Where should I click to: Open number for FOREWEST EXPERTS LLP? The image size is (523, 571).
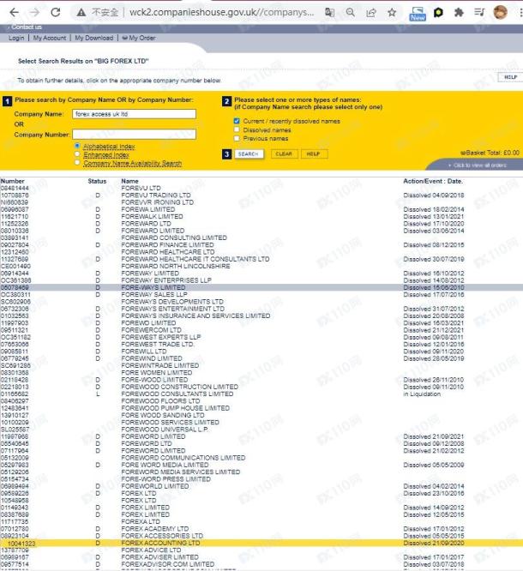[x=15, y=337]
